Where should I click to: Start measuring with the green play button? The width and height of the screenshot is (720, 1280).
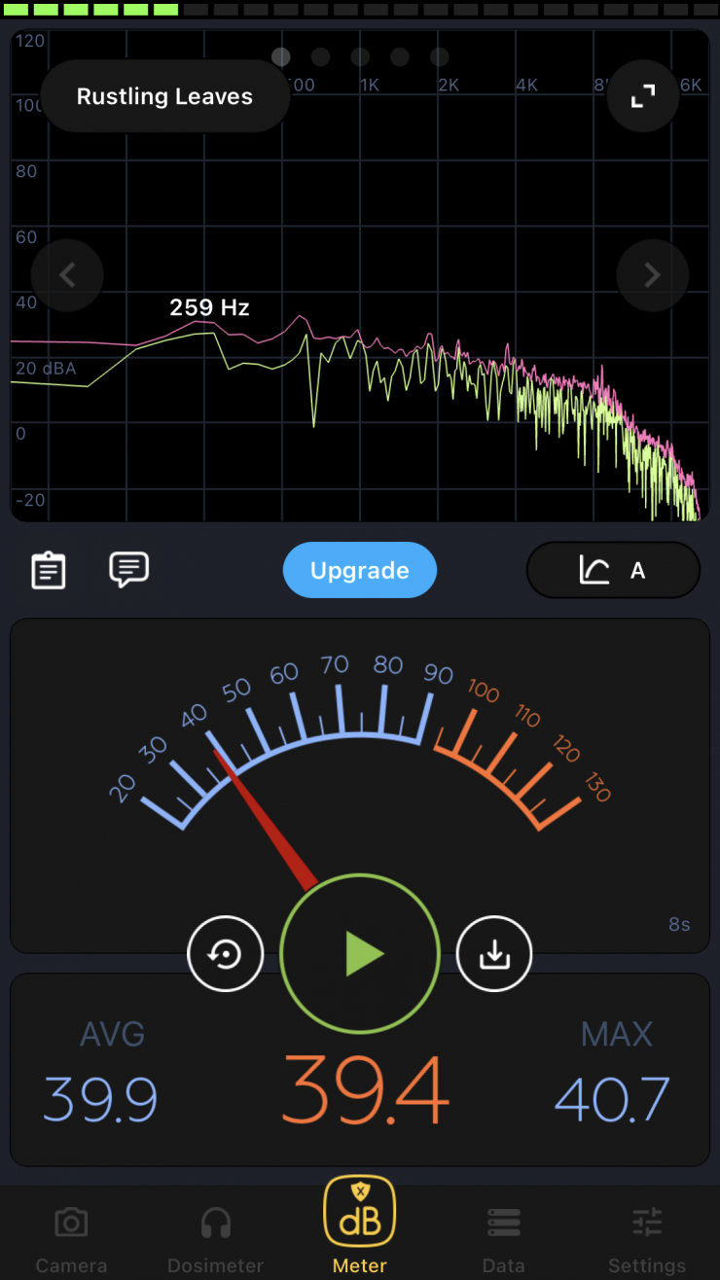(360, 954)
